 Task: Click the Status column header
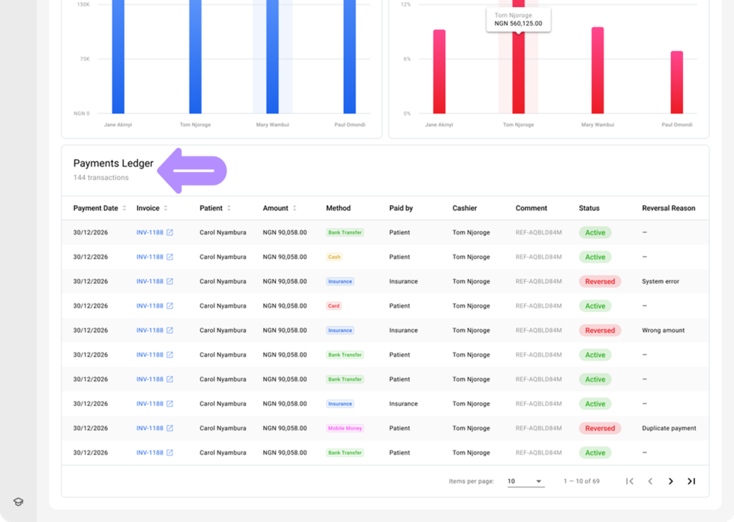(589, 209)
